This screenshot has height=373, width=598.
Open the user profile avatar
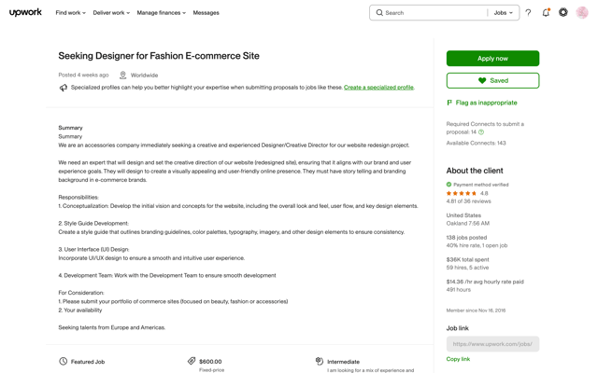point(582,12)
